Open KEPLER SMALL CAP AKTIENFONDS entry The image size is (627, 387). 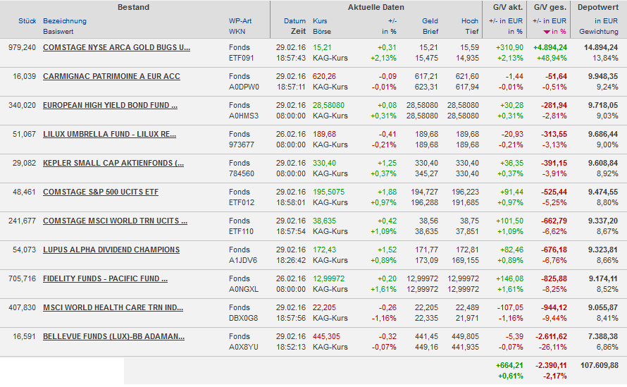113,163
